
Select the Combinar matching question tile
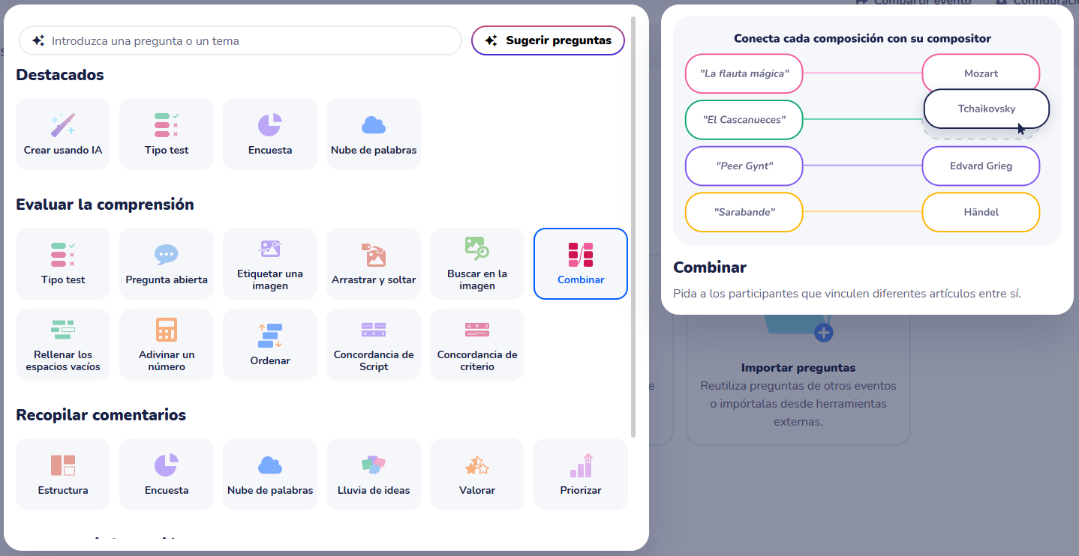pyautogui.click(x=581, y=264)
